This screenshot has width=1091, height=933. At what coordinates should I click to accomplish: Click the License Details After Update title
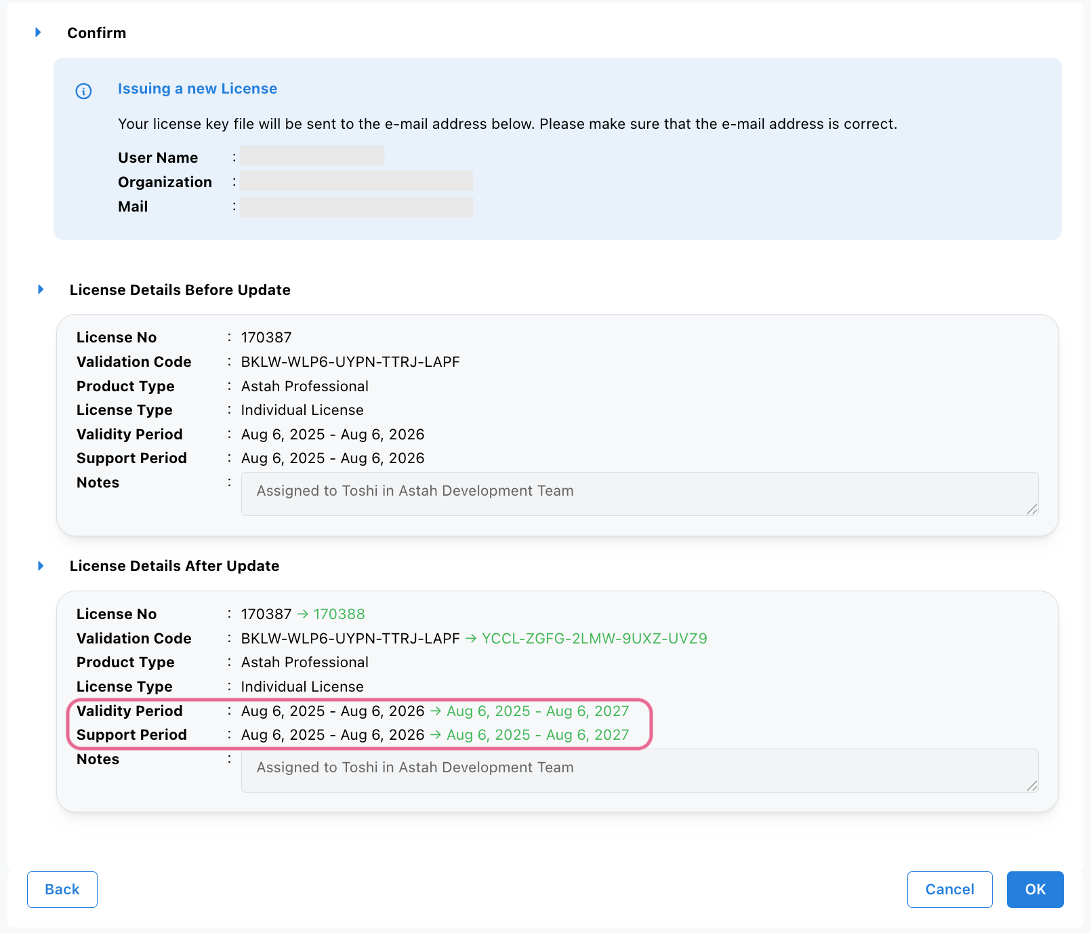(174, 566)
